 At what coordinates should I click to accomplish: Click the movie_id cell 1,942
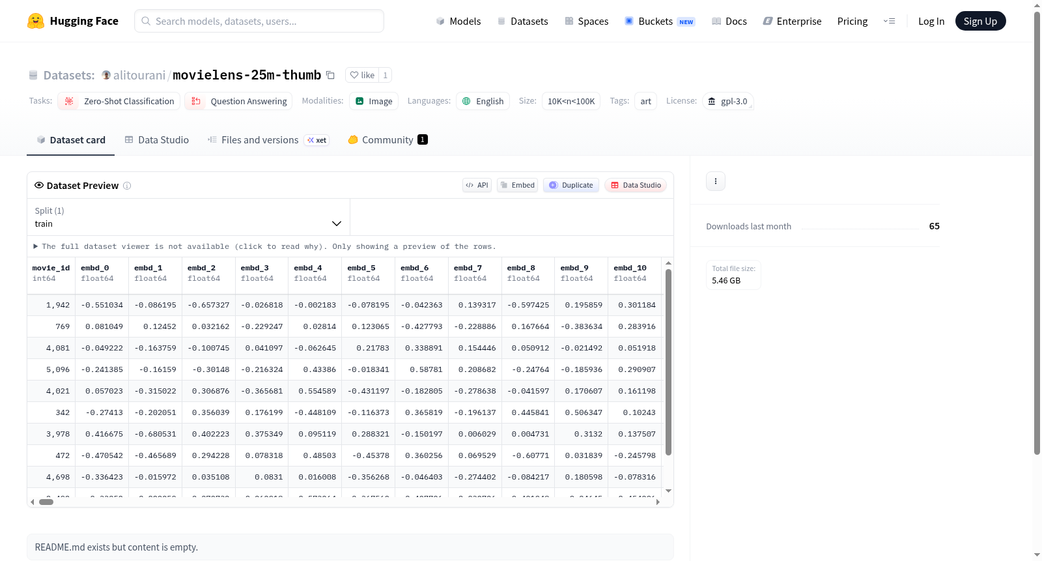pos(51,305)
